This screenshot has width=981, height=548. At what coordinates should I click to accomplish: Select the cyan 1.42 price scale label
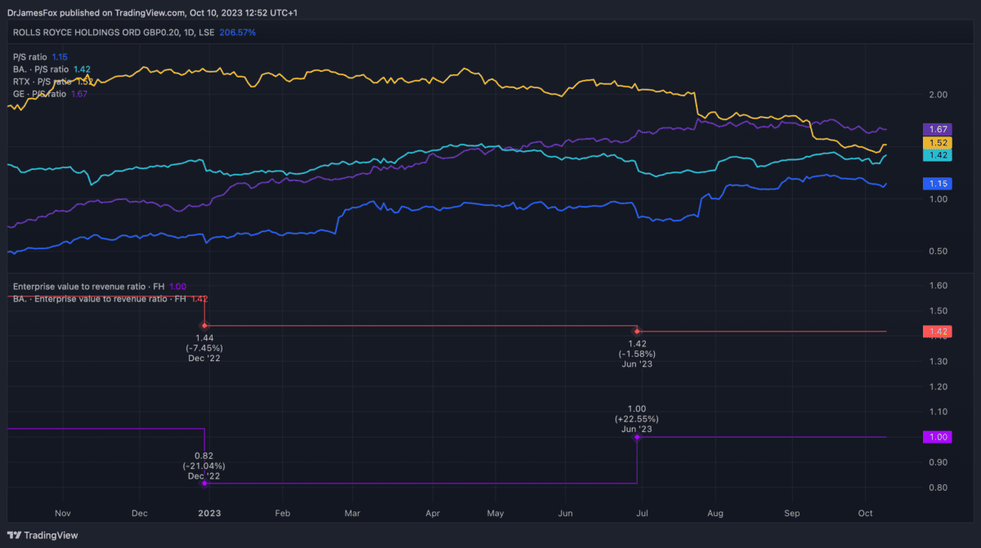[x=938, y=155]
